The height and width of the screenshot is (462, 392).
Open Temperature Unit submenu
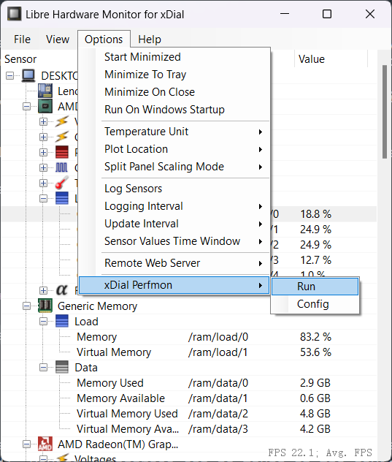[174, 132]
